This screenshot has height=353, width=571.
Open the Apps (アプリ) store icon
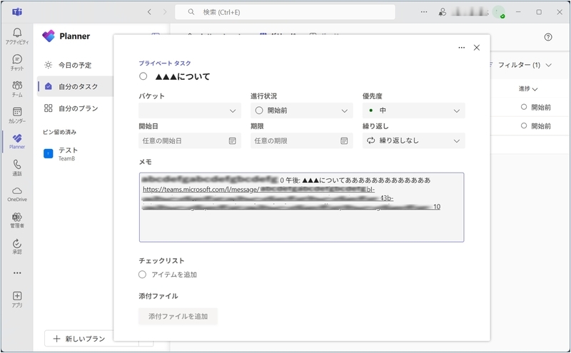pyautogui.click(x=16, y=300)
